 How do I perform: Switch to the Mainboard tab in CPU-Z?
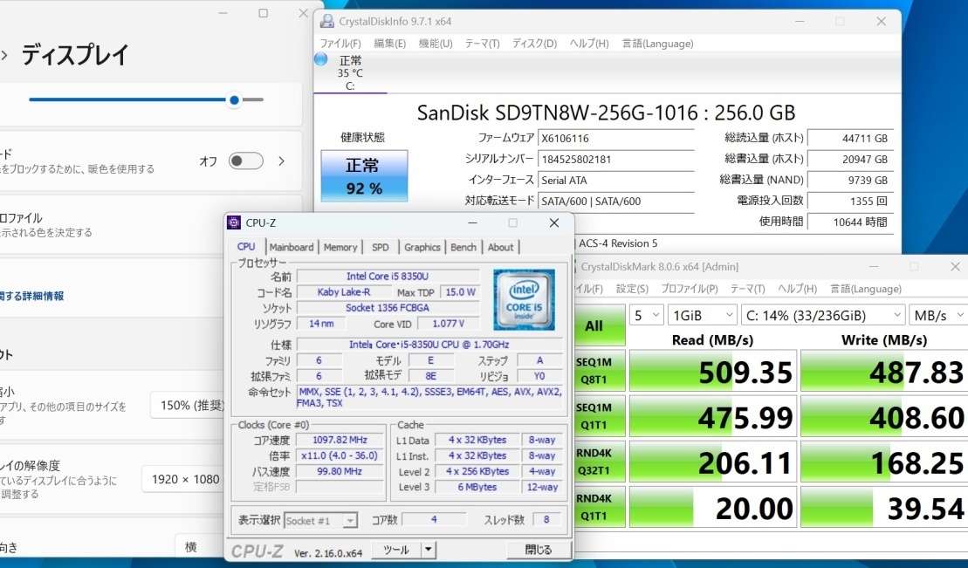(x=291, y=247)
